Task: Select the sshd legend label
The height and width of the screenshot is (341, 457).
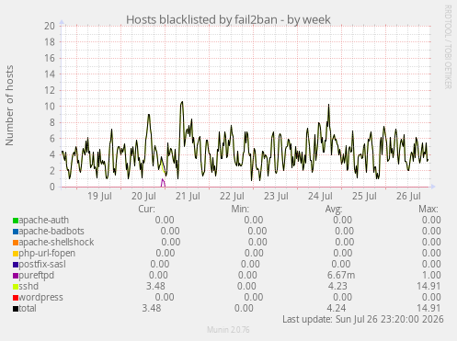Action: click(x=29, y=286)
